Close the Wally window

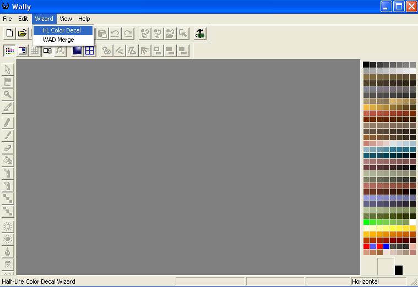[x=411, y=7]
